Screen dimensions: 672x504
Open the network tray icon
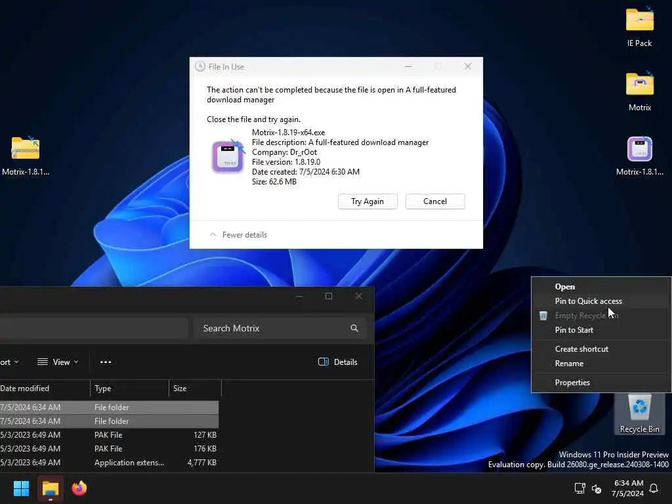point(579,488)
